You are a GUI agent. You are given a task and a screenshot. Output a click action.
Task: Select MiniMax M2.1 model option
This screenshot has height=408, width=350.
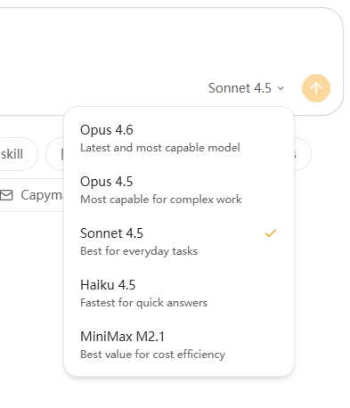coord(179,346)
